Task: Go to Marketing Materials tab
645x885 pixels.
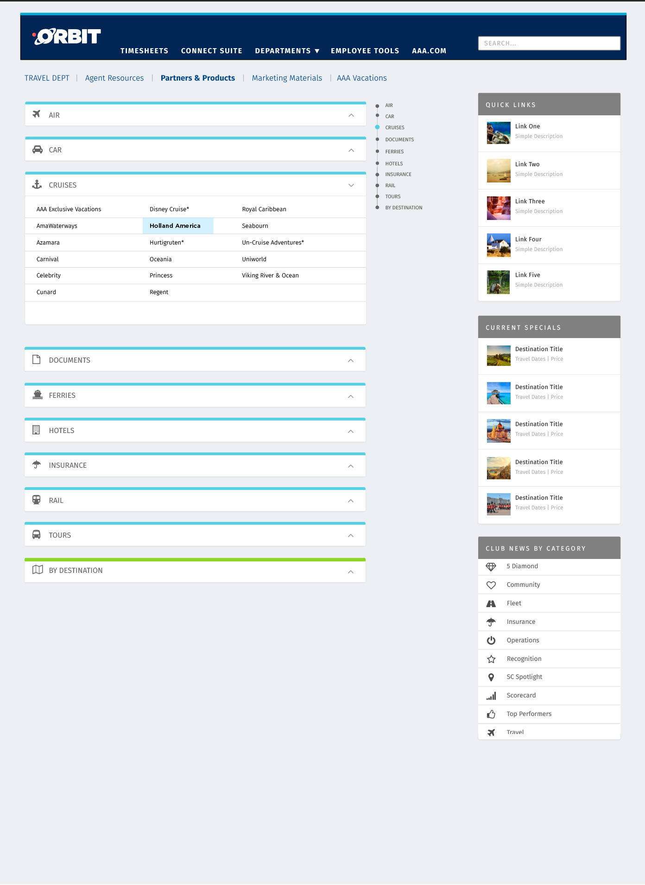Action: click(x=287, y=78)
